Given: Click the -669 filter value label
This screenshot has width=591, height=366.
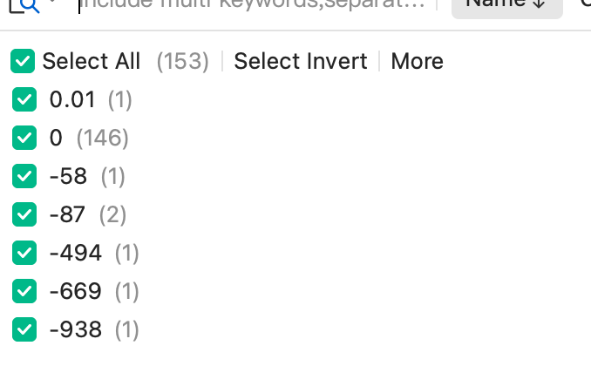Looking at the screenshot, I should pos(75,291).
